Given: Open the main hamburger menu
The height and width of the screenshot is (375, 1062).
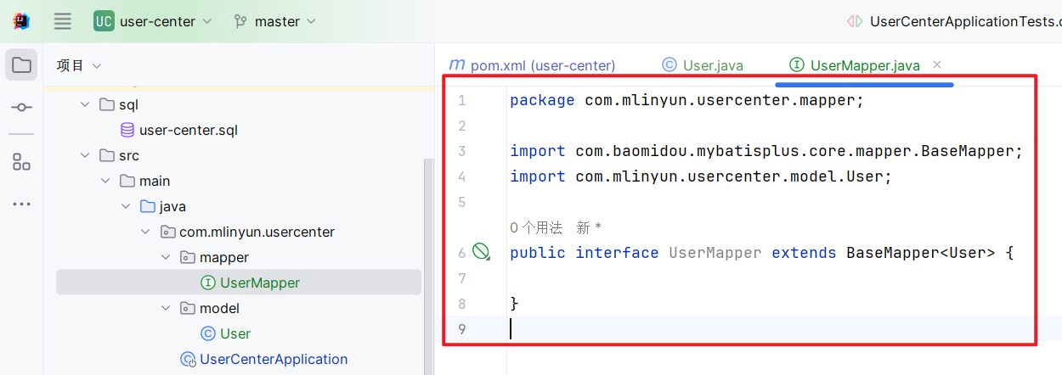Looking at the screenshot, I should click(x=63, y=21).
